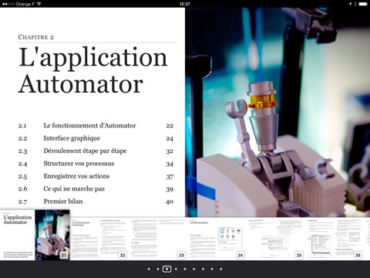Open page 22 thumbnail
370x278 pixels.
coord(99,239)
